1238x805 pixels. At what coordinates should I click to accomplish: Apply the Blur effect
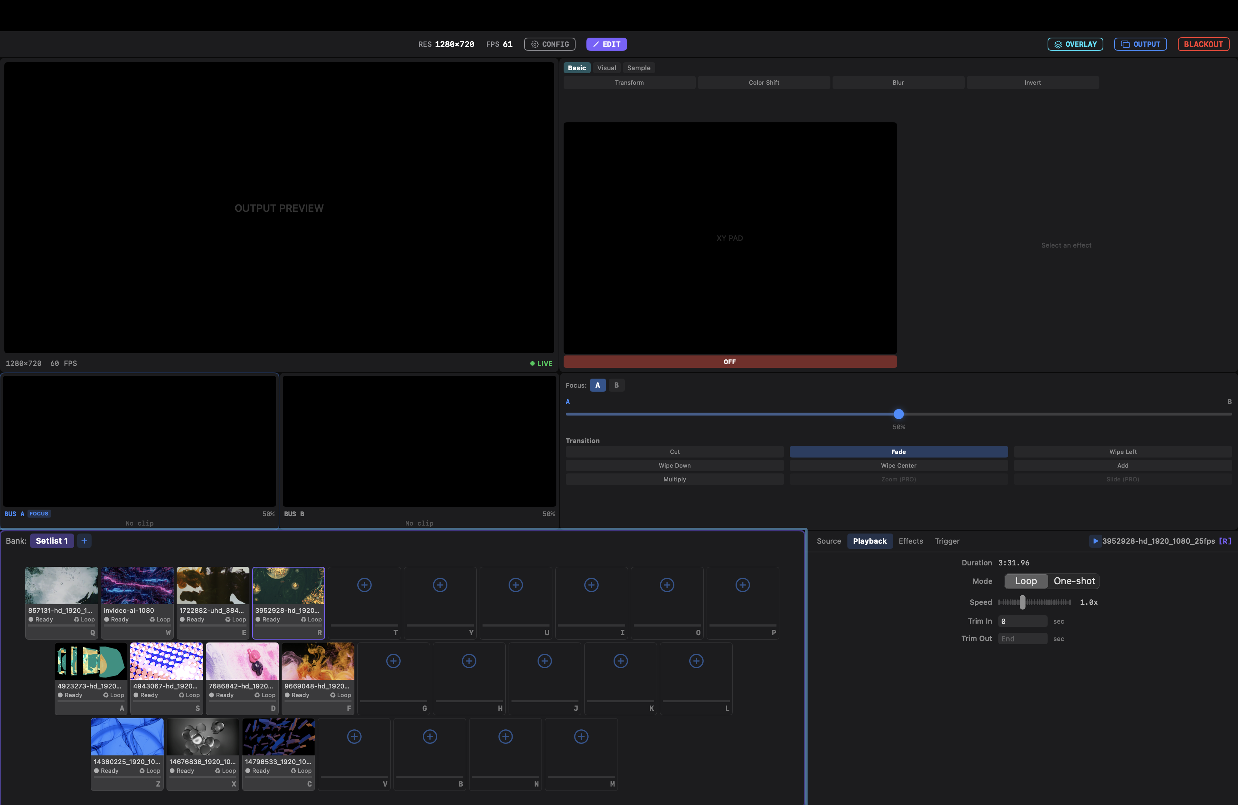[898, 82]
